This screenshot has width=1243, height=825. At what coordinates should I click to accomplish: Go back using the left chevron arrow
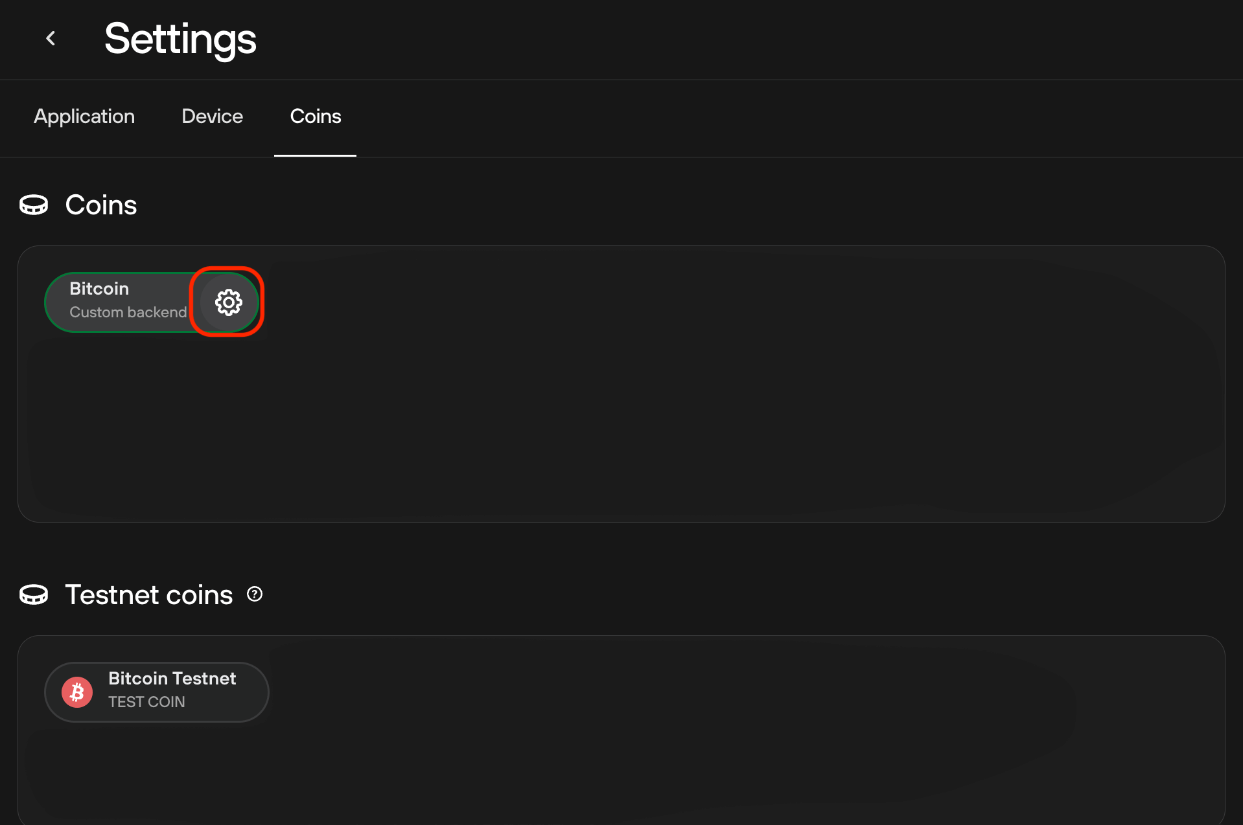click(x=51, y=39)
